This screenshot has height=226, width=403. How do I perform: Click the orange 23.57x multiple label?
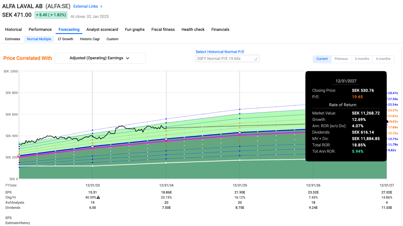393,110
